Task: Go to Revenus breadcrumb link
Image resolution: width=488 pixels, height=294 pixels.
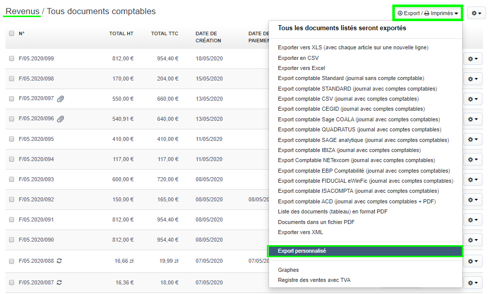Action: [22, 11]
